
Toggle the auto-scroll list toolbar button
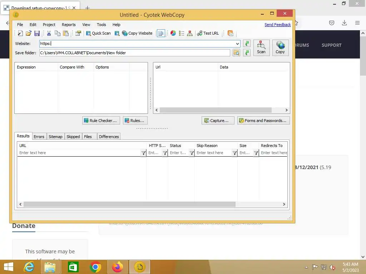pos(161,33)
